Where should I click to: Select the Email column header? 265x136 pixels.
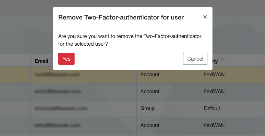[41, 61]
